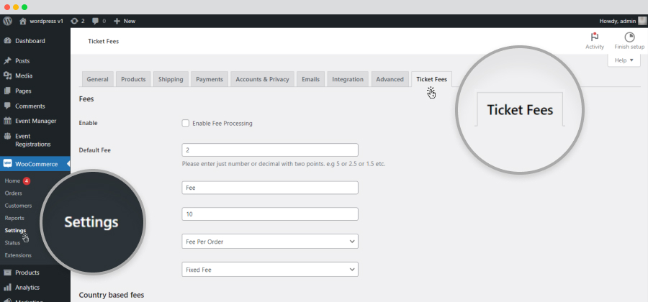The height and width of the screenshot is (302, 648).
Task: Open the Activity flag icon
Action: pos(595,37)
